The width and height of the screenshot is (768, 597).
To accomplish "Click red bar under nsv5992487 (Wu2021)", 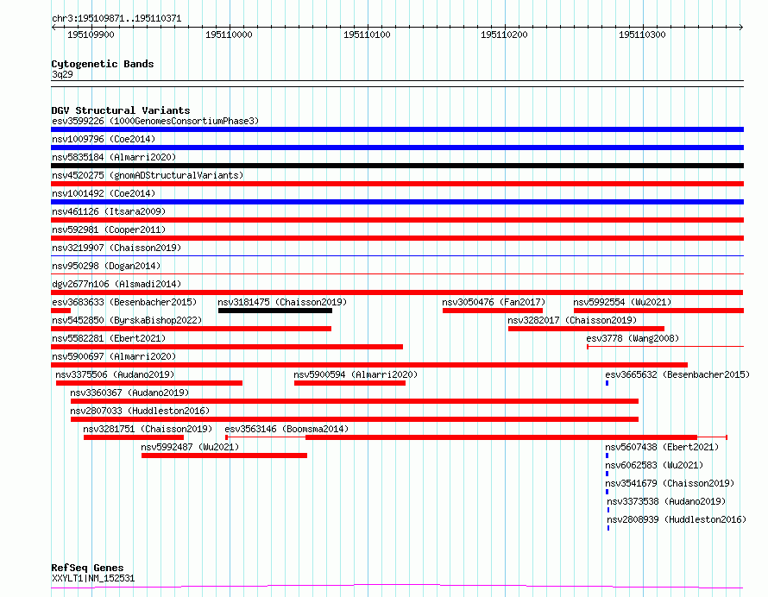I will 224,456.
